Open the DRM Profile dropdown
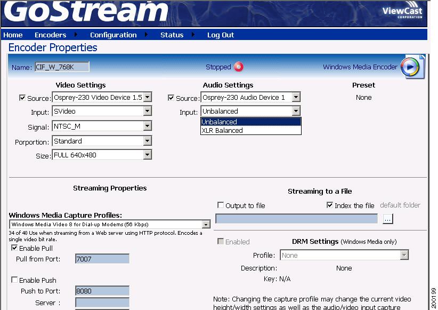This screenshot has height=310, width=438. 404,255
